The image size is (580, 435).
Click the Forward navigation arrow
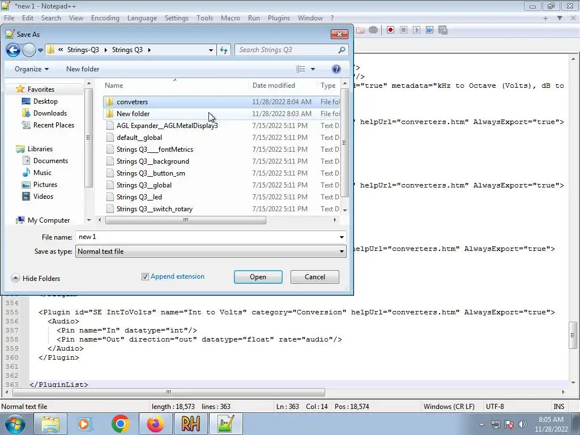[x=29, y=50]
